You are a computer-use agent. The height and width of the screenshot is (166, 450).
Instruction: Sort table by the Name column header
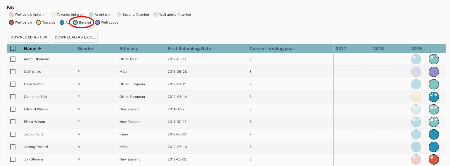tap(30, 49)
